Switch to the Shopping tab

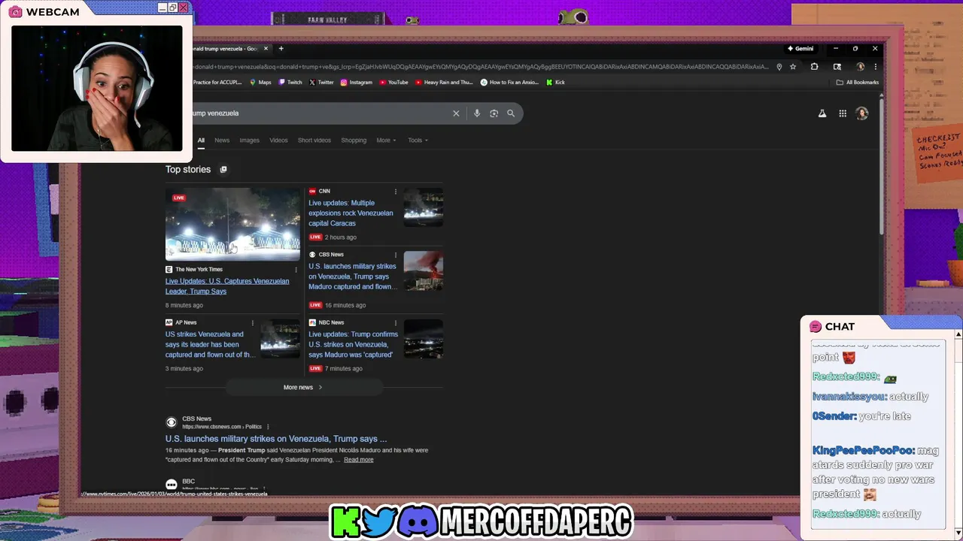(354, 141)
